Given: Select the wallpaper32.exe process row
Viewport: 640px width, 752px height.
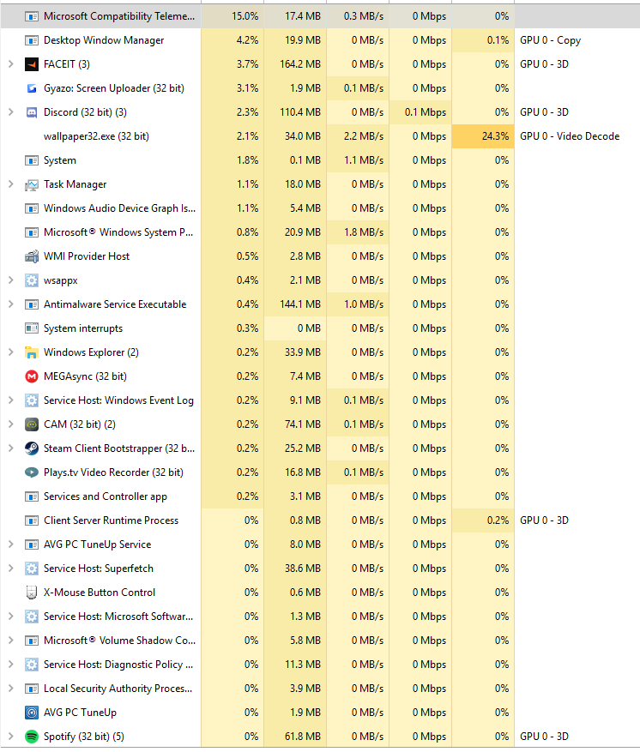Looking at the screenshot, I should point(320,136).
